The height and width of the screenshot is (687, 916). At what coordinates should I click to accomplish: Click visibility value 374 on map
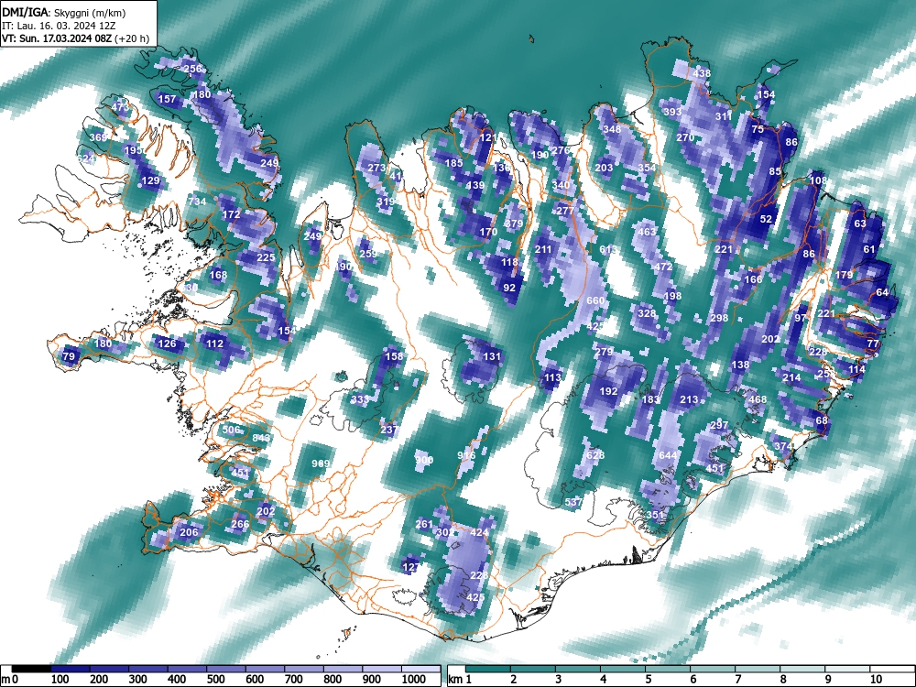point(783,446)
